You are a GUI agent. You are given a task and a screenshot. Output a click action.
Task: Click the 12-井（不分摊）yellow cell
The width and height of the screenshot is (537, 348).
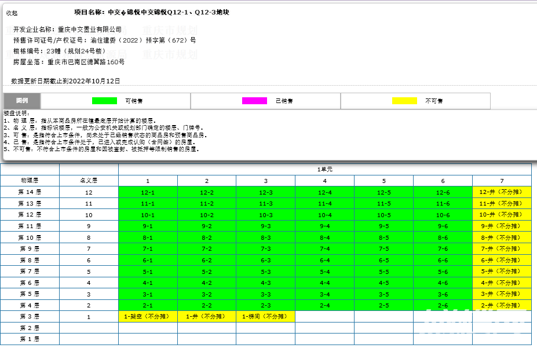pos(502,192)
